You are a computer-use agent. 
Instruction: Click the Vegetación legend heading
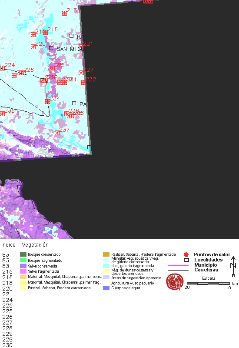35,245
